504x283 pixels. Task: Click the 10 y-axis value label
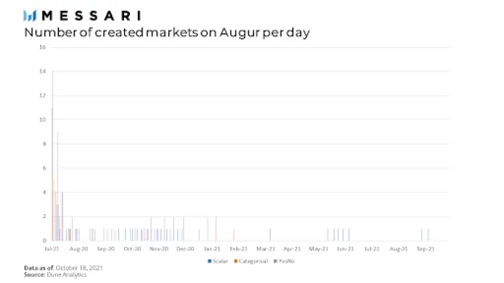[x=42, y=119]
